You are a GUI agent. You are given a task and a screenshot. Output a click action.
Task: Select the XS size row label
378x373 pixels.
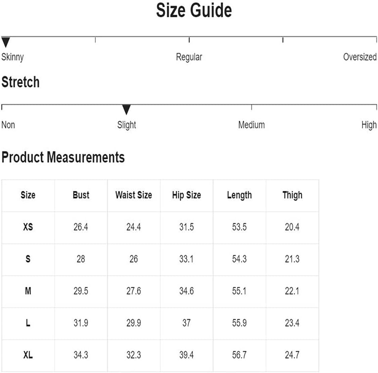tap(28, 227)
